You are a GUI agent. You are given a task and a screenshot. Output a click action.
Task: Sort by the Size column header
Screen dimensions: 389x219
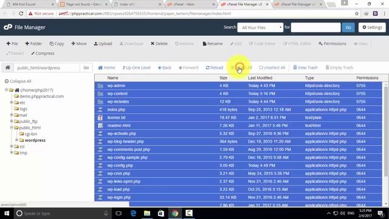(x=223, y=78)
